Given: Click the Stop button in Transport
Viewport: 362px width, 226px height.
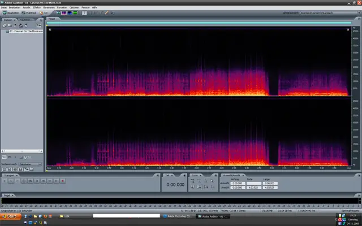Looking at the screenshot, I should tap(5, 181).
